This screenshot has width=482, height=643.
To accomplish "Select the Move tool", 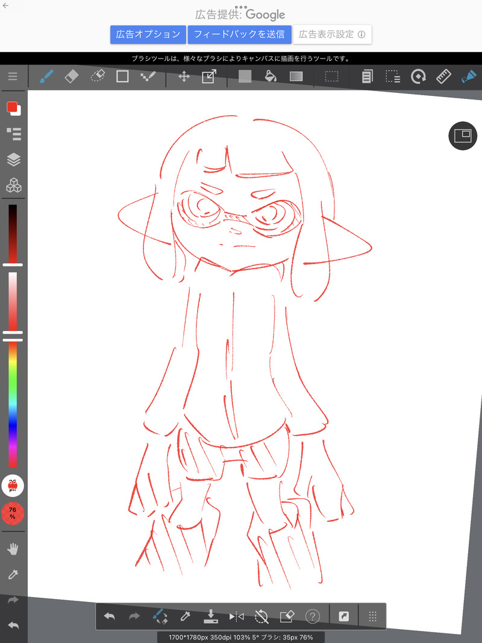I will click(184, 76).
